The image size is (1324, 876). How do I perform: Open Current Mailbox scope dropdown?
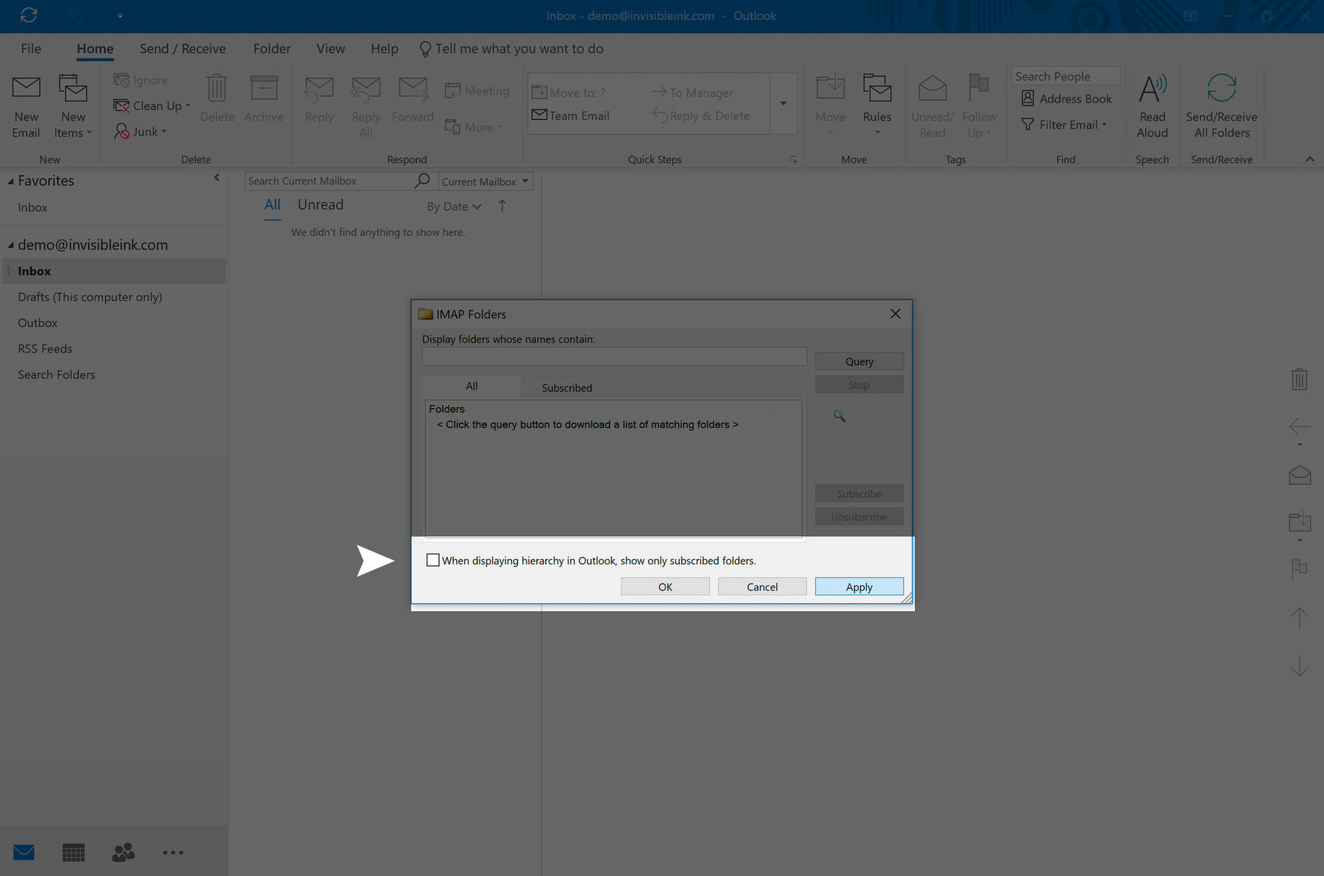tap(485, 181)
